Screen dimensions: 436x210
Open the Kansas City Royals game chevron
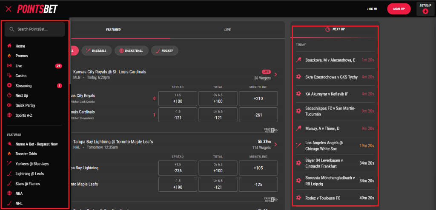pyautogui.click(x=275, y=74)
